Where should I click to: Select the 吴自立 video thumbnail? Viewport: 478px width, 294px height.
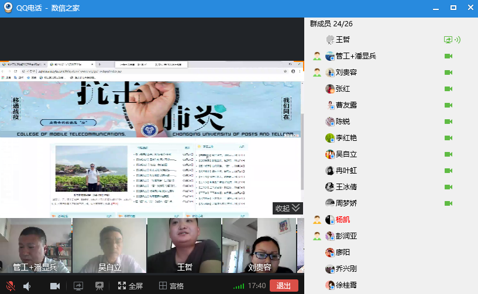pos(109,245)
